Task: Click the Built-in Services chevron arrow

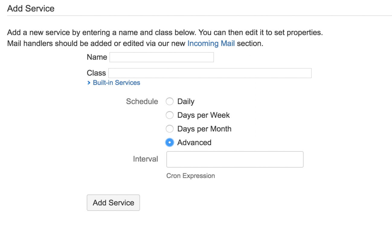Action: click(89, 83)
